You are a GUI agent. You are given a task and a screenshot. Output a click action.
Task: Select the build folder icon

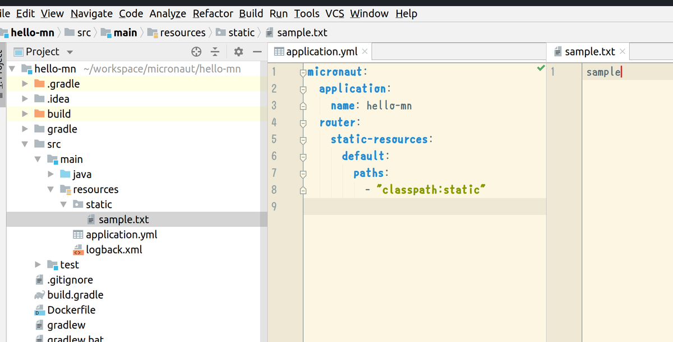point(39,114)
